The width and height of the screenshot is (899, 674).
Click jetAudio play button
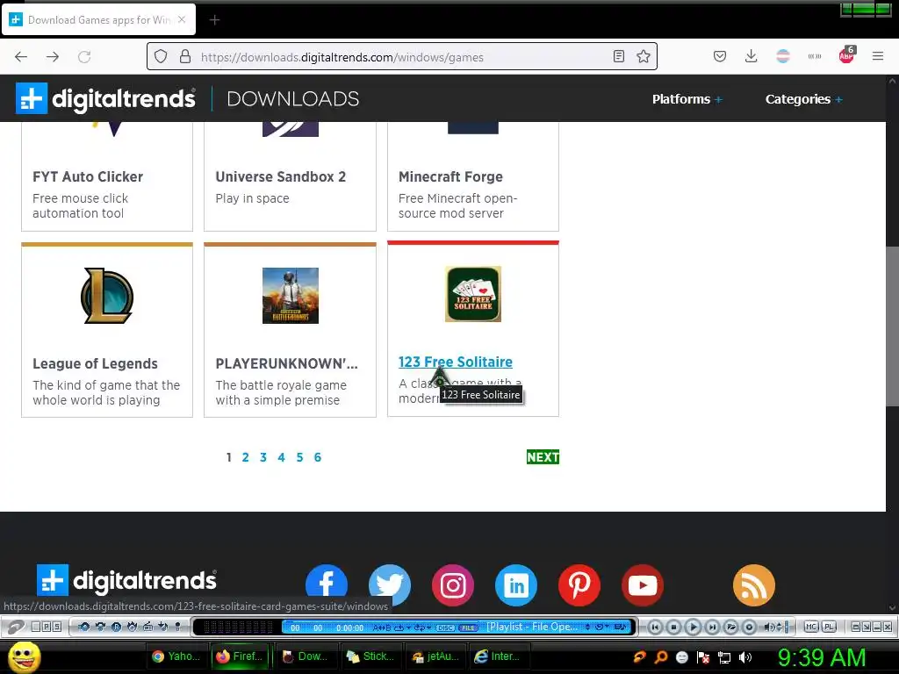[693, 627]
